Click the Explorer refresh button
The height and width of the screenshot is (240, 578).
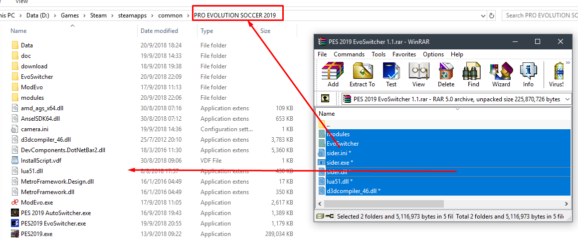pyautogui.click(x=492, y=15)
